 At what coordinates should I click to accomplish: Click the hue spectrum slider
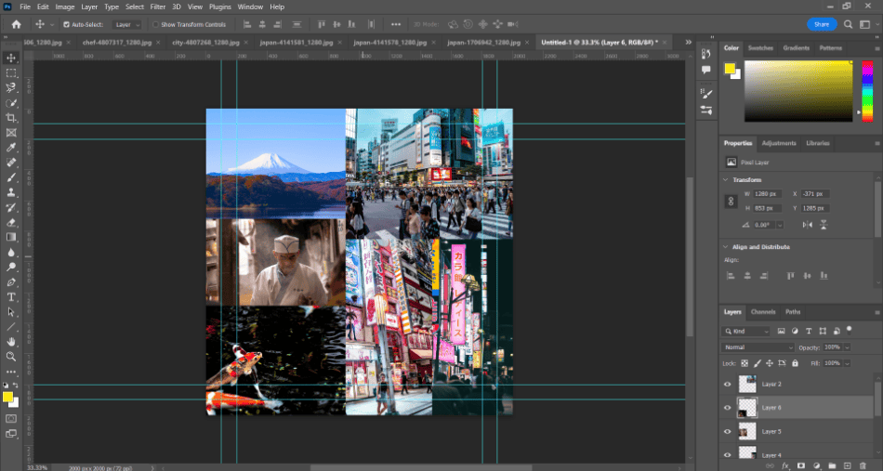[867, 91]
